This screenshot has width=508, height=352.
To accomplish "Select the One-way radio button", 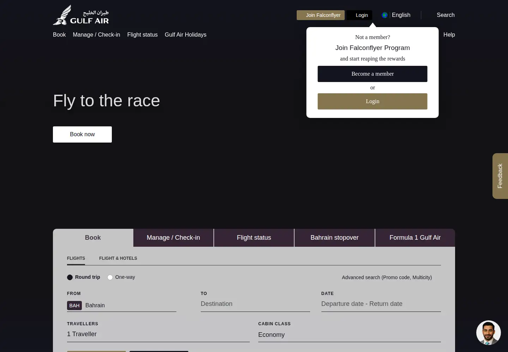I will tap(110, 277).
